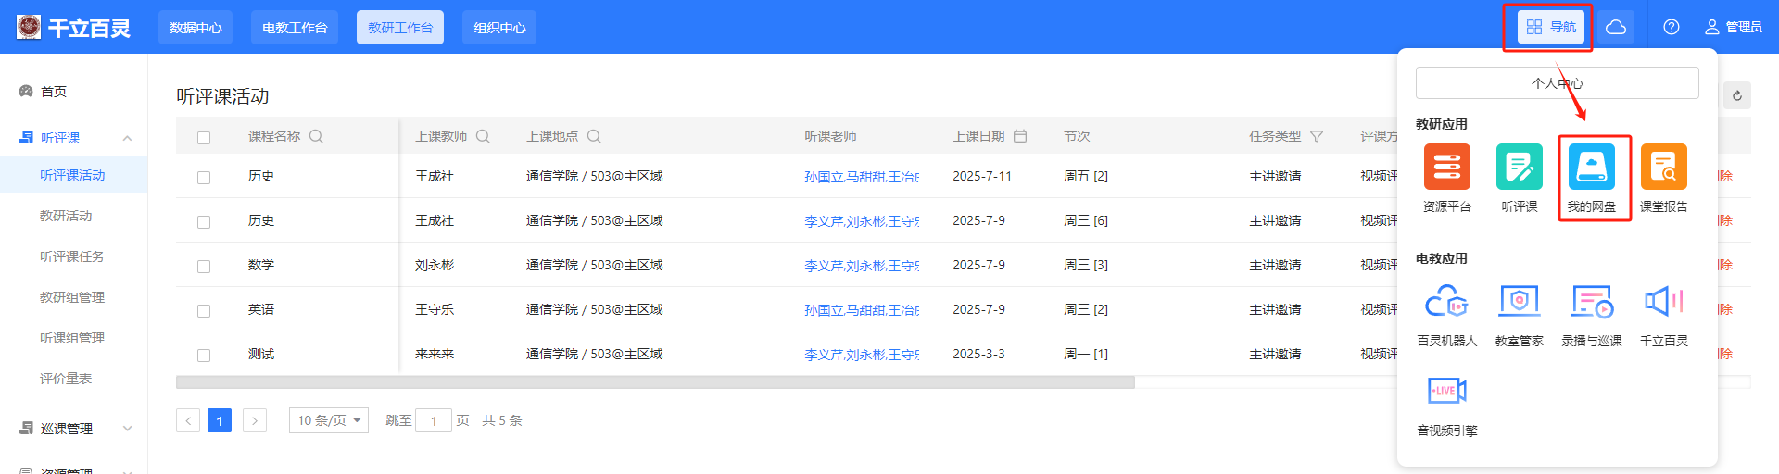The image size is (1779, 474).
Task: Open the 10 条/页 page size dropdown
Action: point(328,420)
